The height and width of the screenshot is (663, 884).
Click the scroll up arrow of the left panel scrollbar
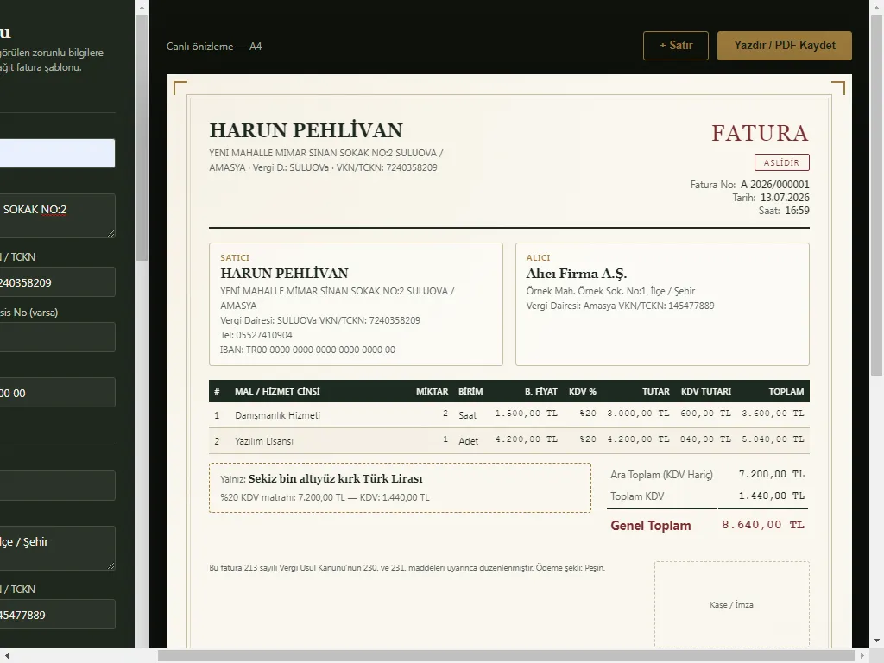click(142, 8)
